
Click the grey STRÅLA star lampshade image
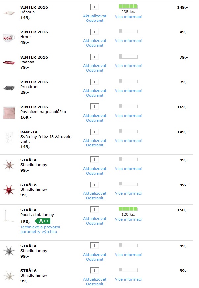[x=9, y=251]
